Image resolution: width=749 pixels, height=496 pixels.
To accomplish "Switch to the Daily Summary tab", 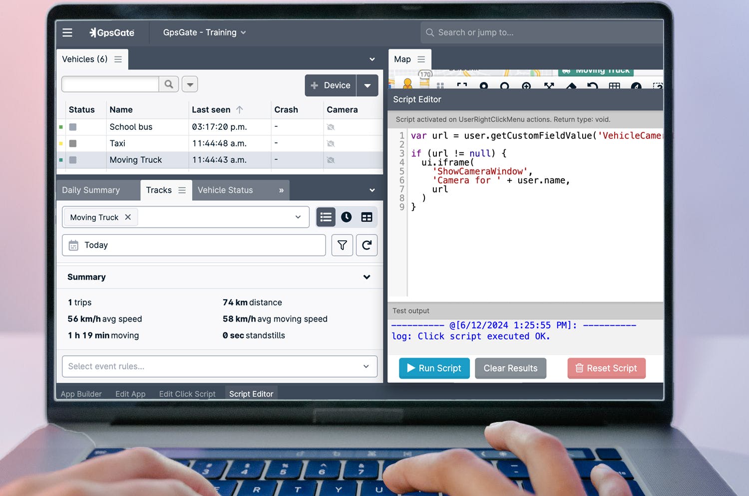I will (91, 190).
